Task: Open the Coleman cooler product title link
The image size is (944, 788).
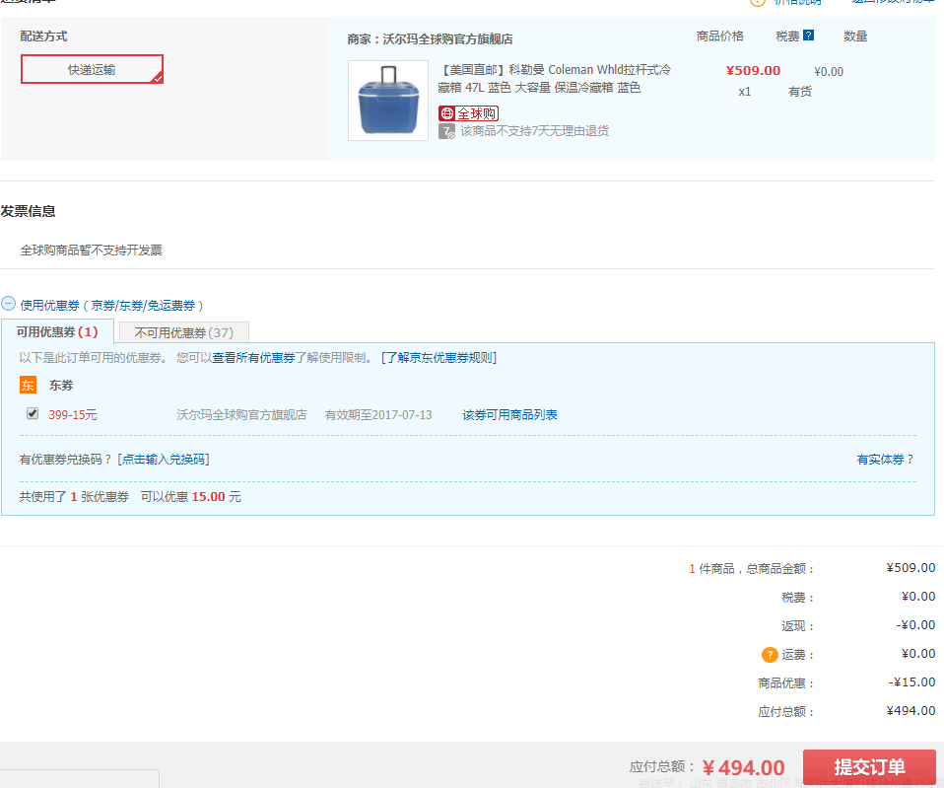Action: coord(555,78)
